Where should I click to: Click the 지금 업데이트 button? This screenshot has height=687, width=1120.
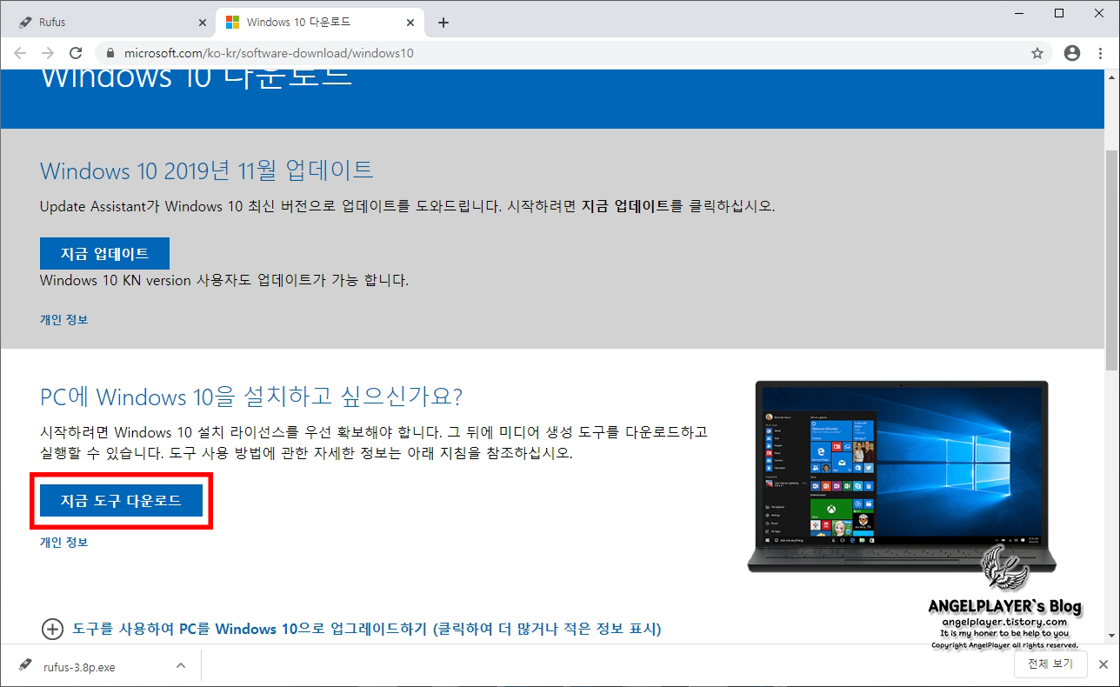point(104,254)
